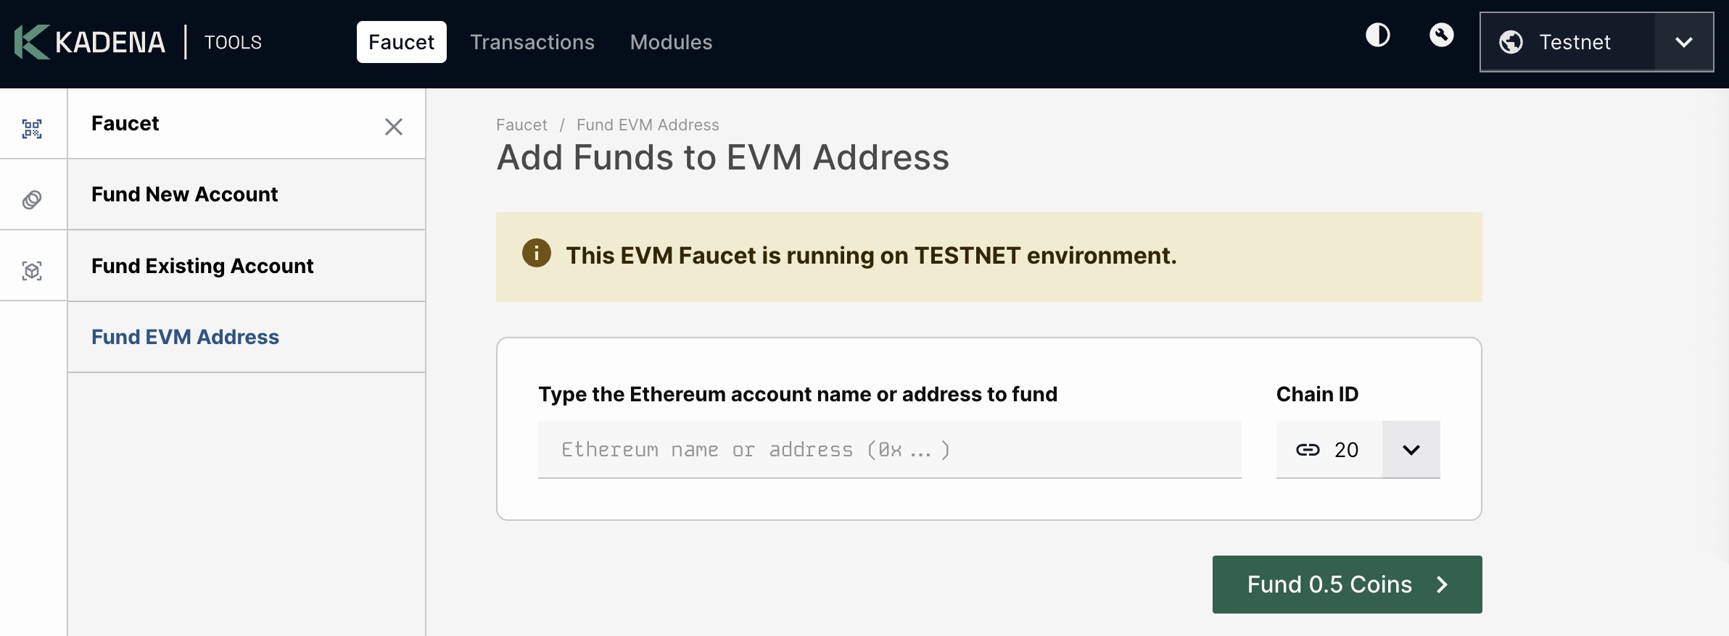Open settings via the wrench icon
The height and width of the screenshot is (636, 1729).
click(1442, 35)
